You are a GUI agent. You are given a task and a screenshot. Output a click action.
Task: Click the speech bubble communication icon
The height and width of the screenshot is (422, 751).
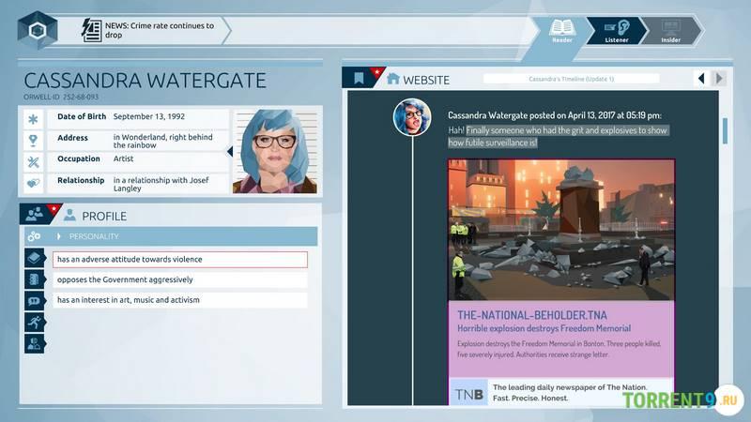(34, 301)
